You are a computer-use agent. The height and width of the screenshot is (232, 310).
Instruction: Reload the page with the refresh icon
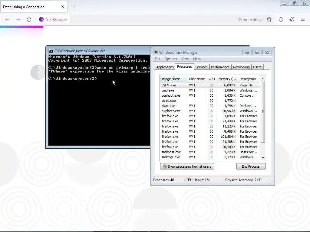tap(29, 20)
